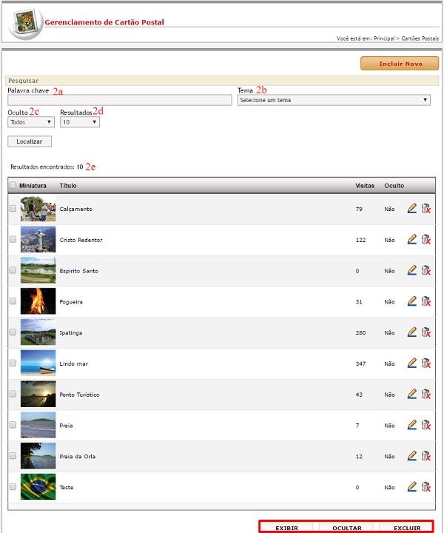This screenshot has width=444, height=533.
Task: Check the Praia da Orla row checkbox
Action: 13,456
